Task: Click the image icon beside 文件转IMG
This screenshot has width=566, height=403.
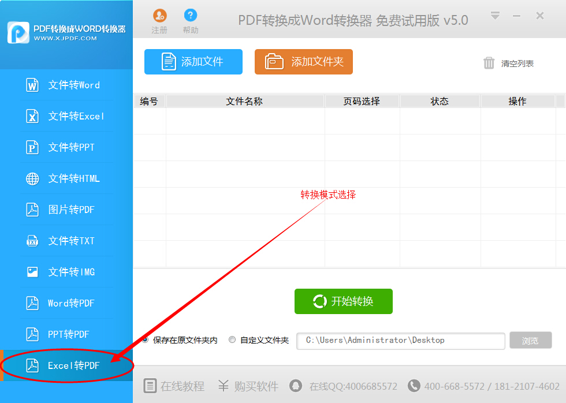Action: [x=32, y=272]
